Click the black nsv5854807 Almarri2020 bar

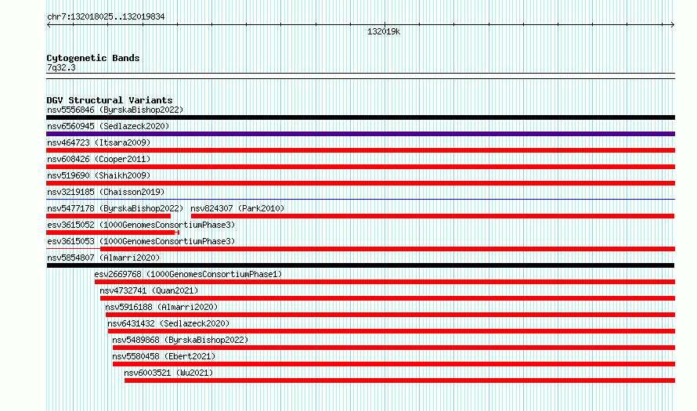[360, 265]
